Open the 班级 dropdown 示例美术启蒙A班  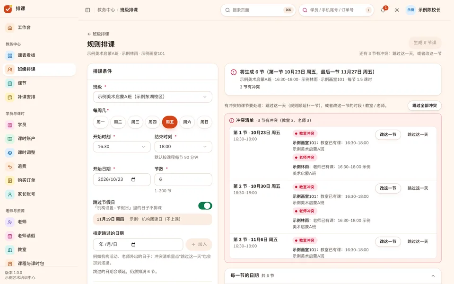point(153,97)
